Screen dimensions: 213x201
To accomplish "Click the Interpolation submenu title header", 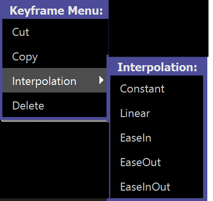I will (157, 67).
